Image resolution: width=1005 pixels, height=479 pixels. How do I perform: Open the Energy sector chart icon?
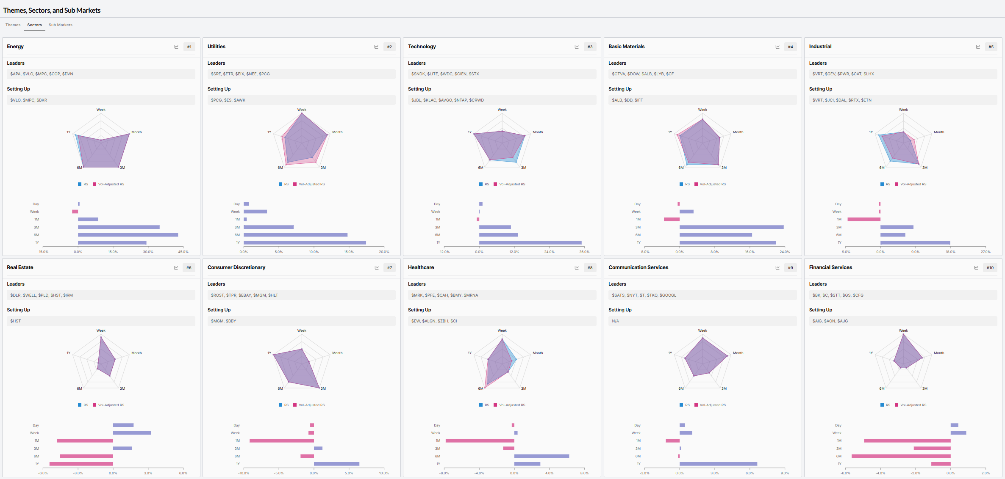[176, 47]
